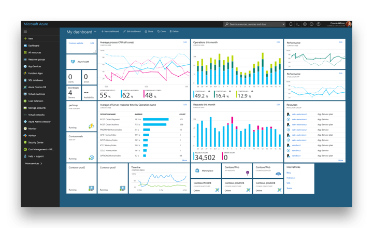
Task: Click Blog in Internal links
Action: pos(289,173)
